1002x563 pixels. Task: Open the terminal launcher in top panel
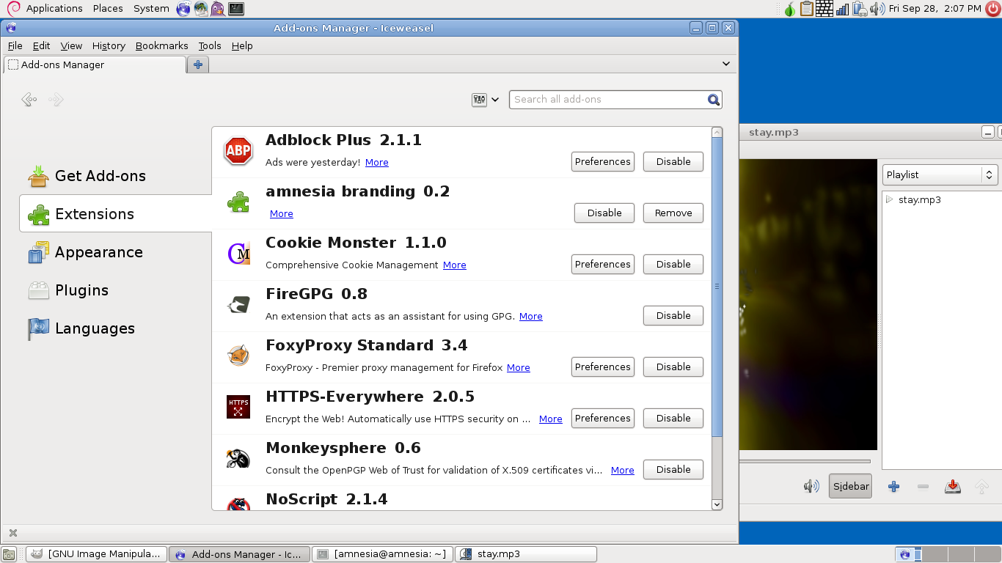tap(236, 9)
